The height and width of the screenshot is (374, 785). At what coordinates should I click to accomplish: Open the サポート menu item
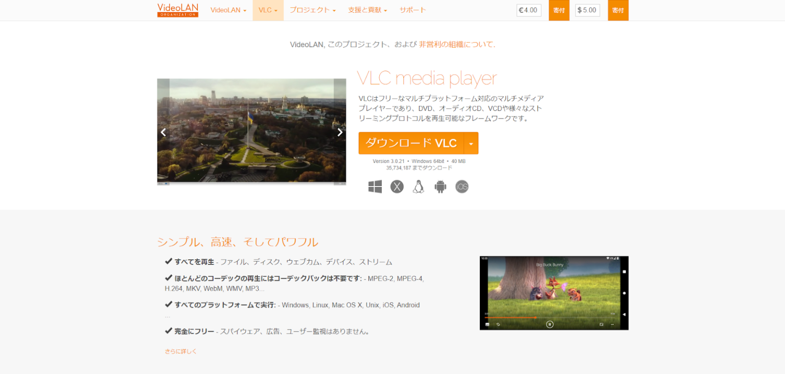pos(412,10)
